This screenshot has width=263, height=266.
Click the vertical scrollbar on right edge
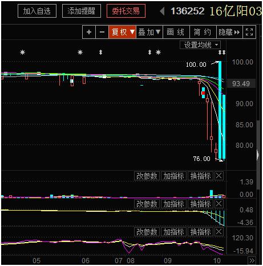click(258, 155)
